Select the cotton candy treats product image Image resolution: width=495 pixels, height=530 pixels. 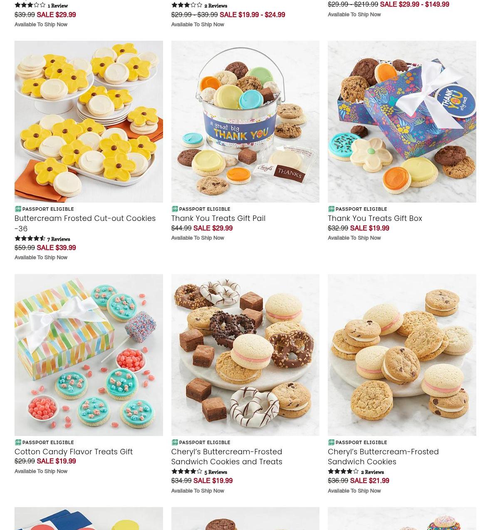[x=89, y=355]
